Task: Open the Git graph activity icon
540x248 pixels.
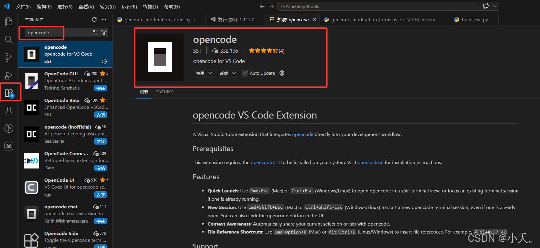Action: pos(9,128)
